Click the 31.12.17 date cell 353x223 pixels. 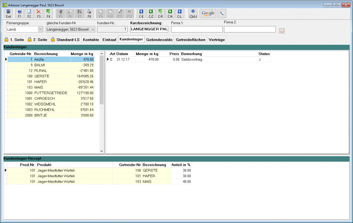[x=125, y=59]
